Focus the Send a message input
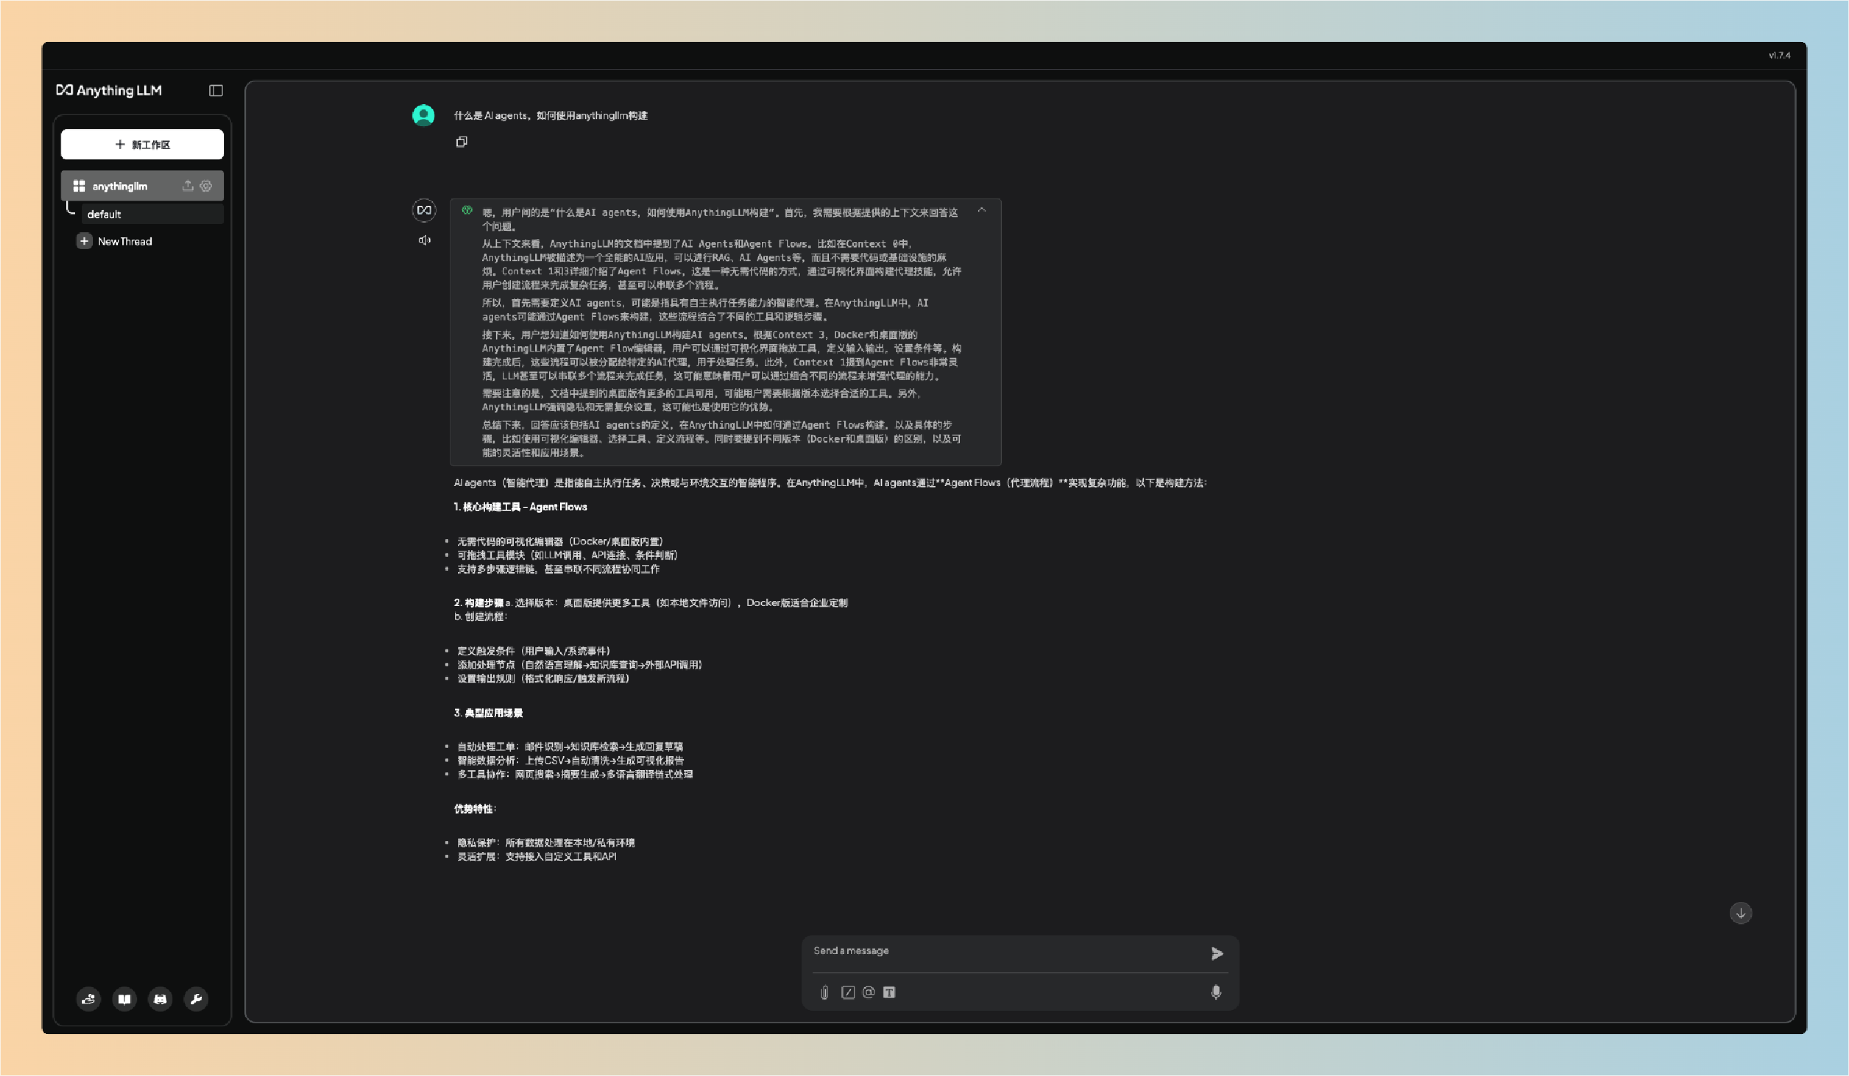This screenshot has width=1849, height=1076. coord(1006,951)
